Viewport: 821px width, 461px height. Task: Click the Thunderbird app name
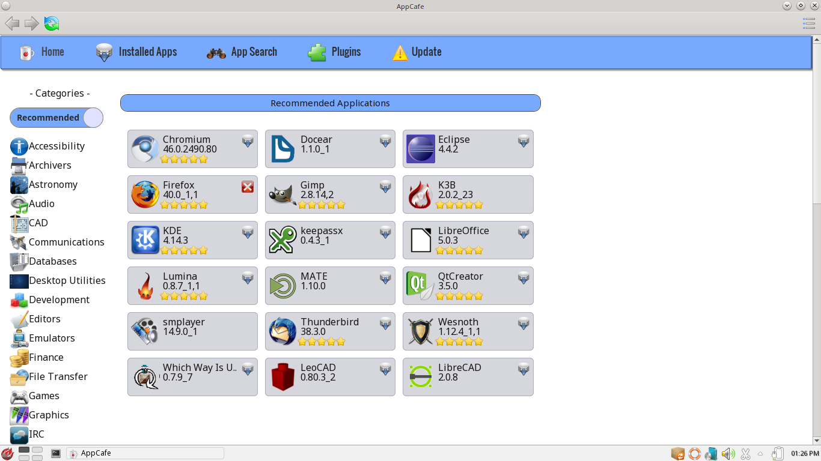tap(330, 322)
